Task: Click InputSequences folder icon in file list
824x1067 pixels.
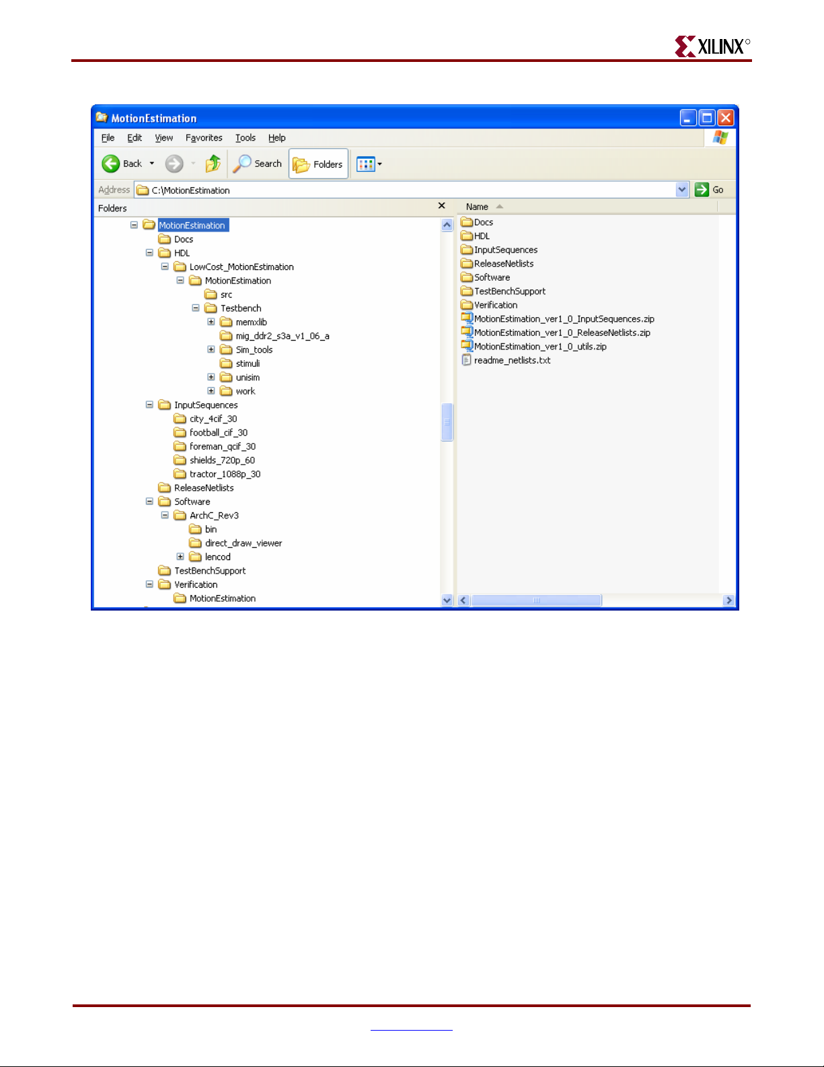Action: (467, 250)
